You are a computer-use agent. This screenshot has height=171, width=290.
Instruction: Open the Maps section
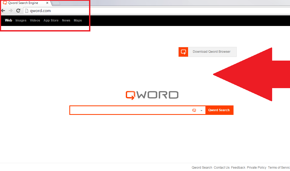tap(78, 20)
